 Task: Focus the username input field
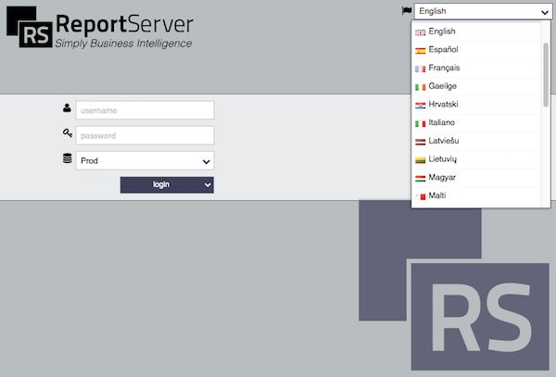click(x=145, y=110)
